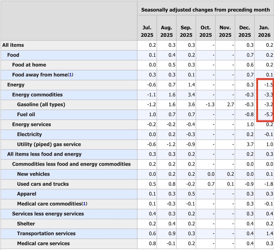Select the "Transportation services" row label
Viewport: 274px width, 250px height.
point(46,234)
